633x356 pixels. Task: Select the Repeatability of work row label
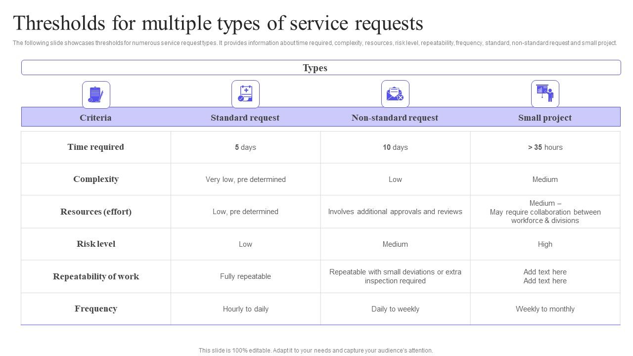pyautogui.click(x=96, y=276)
